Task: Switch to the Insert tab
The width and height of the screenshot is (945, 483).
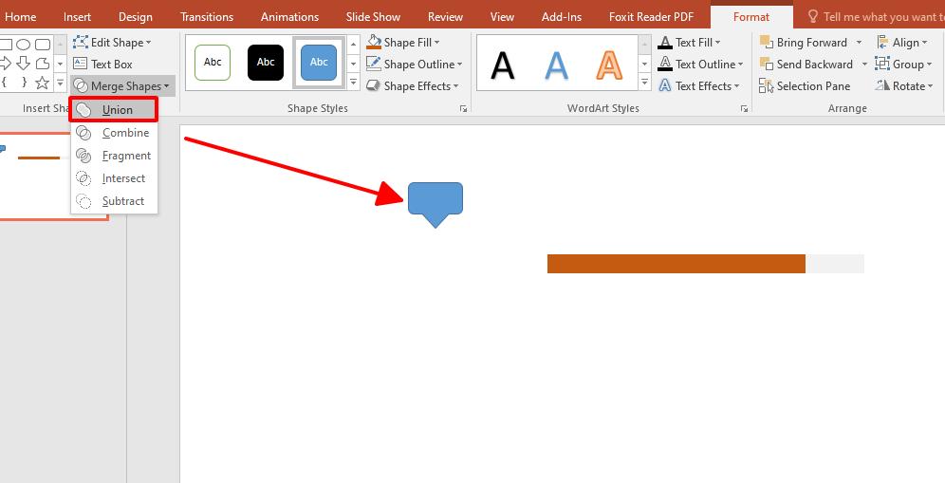Action: click(x=77, y=17)
